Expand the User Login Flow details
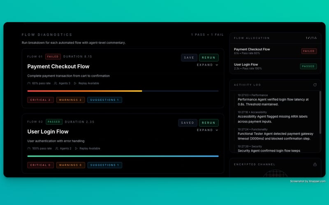 pyautogui.click(x=207, y=130)
